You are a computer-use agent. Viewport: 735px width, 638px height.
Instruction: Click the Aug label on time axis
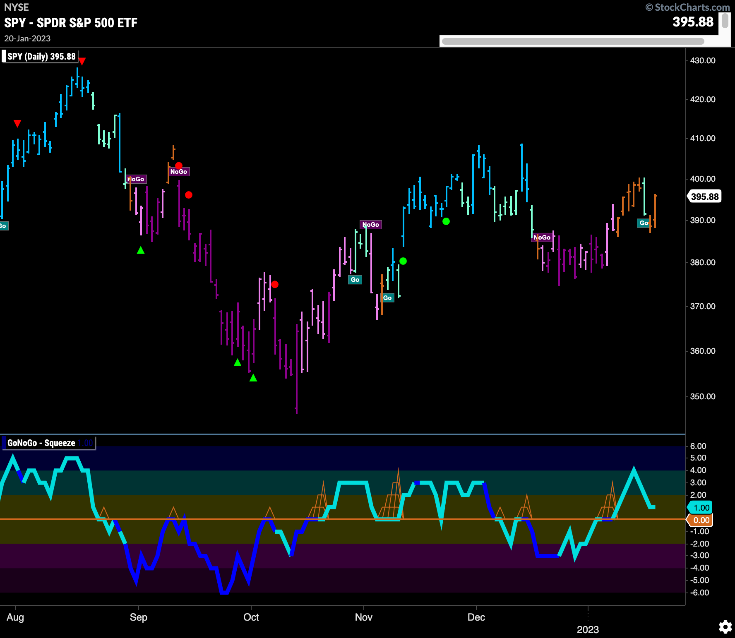click(15, 617)
